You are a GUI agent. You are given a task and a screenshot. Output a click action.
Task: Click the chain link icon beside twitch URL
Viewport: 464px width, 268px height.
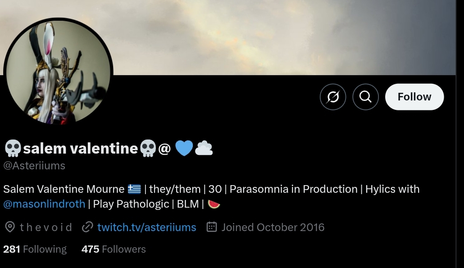(87, 227)
